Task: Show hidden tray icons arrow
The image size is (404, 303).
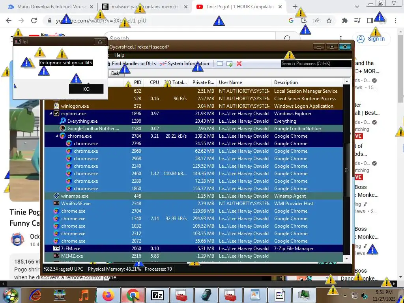Action: point(345,296)
